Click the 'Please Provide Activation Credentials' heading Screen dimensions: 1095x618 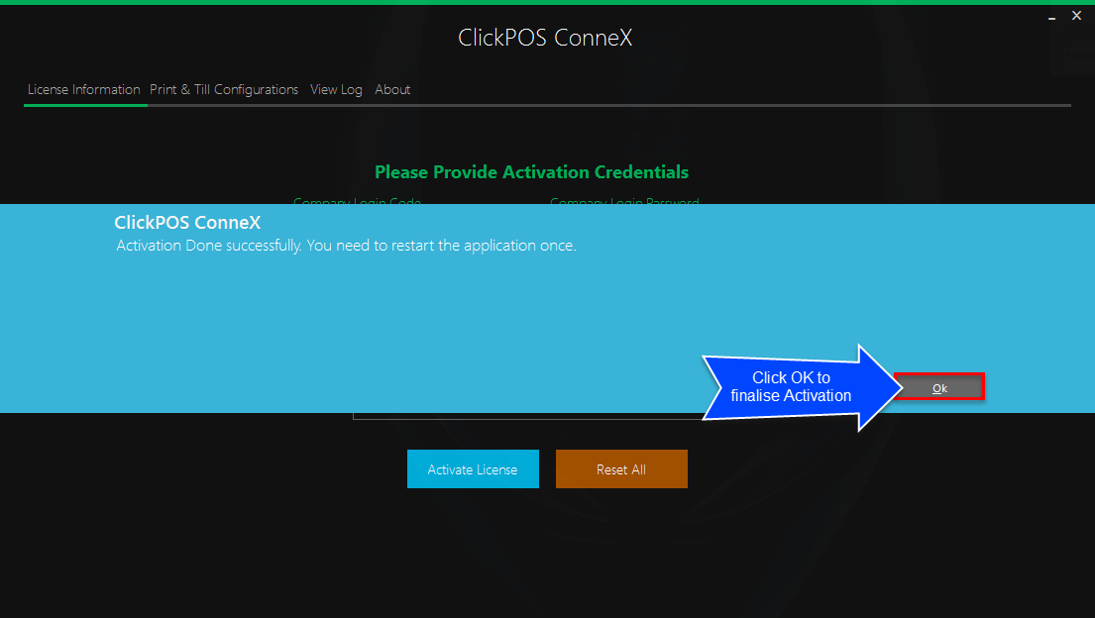click(x=531, y=172)
